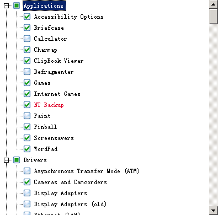Viewport: 218px width, 215px height.
Task: Check Asynchronous Transfer Mode (ATM) checkbox
Action: (27, 171)
